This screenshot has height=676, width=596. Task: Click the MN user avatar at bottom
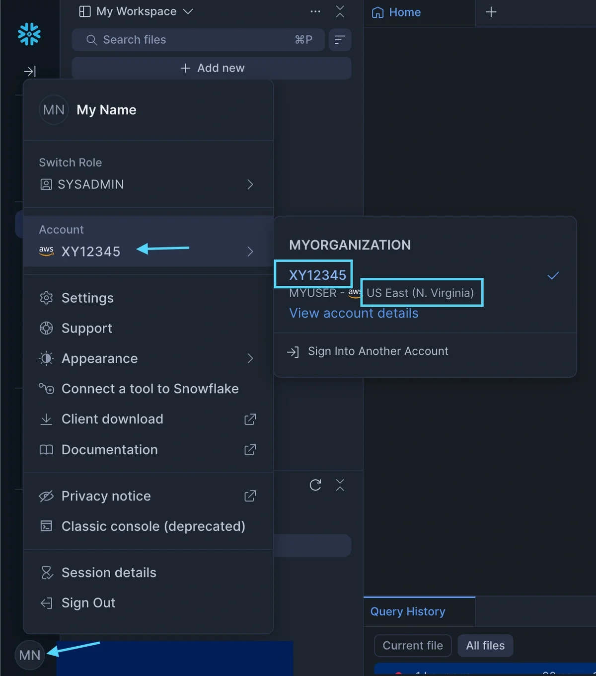pos(30,655)
